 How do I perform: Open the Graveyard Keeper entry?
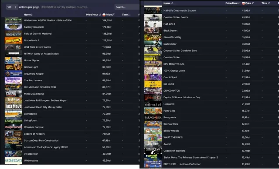point(34,74)
